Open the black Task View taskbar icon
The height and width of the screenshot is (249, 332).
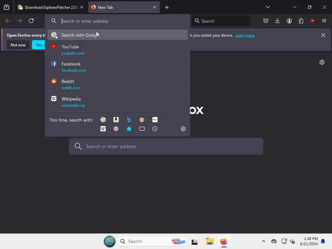coord(195,242)
